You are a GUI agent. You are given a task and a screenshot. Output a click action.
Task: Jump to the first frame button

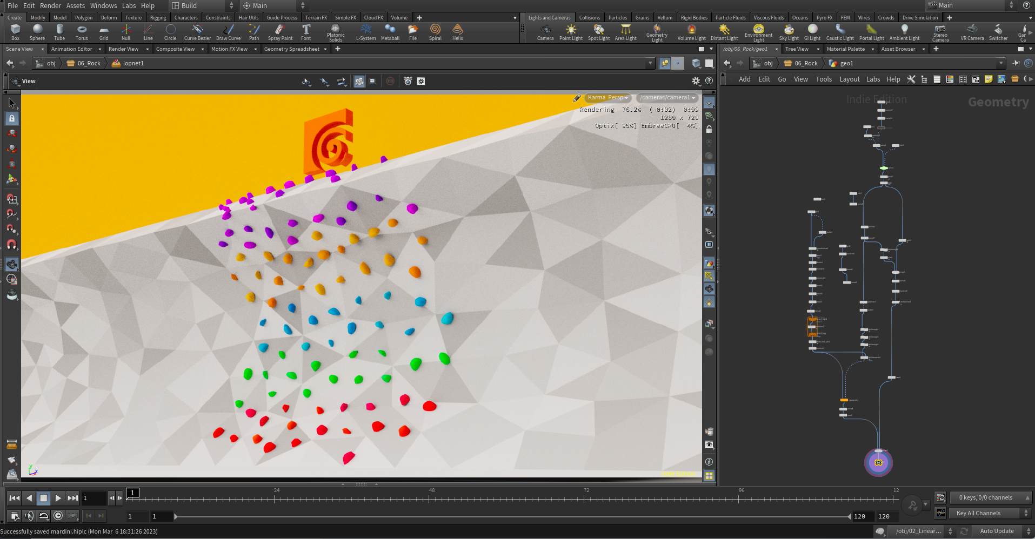click(x=15, y=498)
